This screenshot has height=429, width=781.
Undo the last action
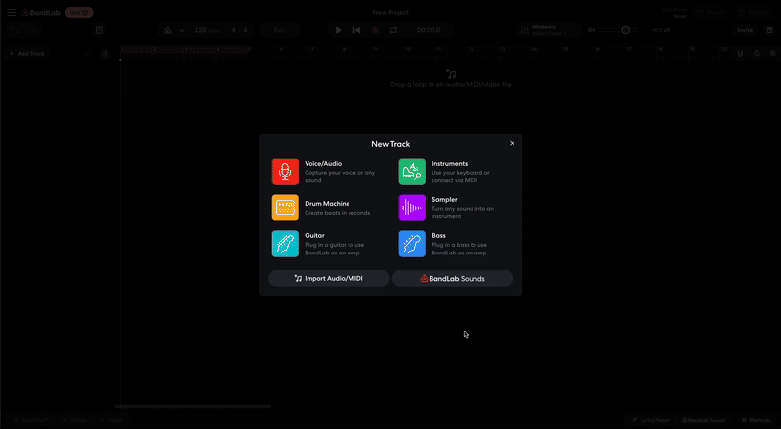pos(15,30)
